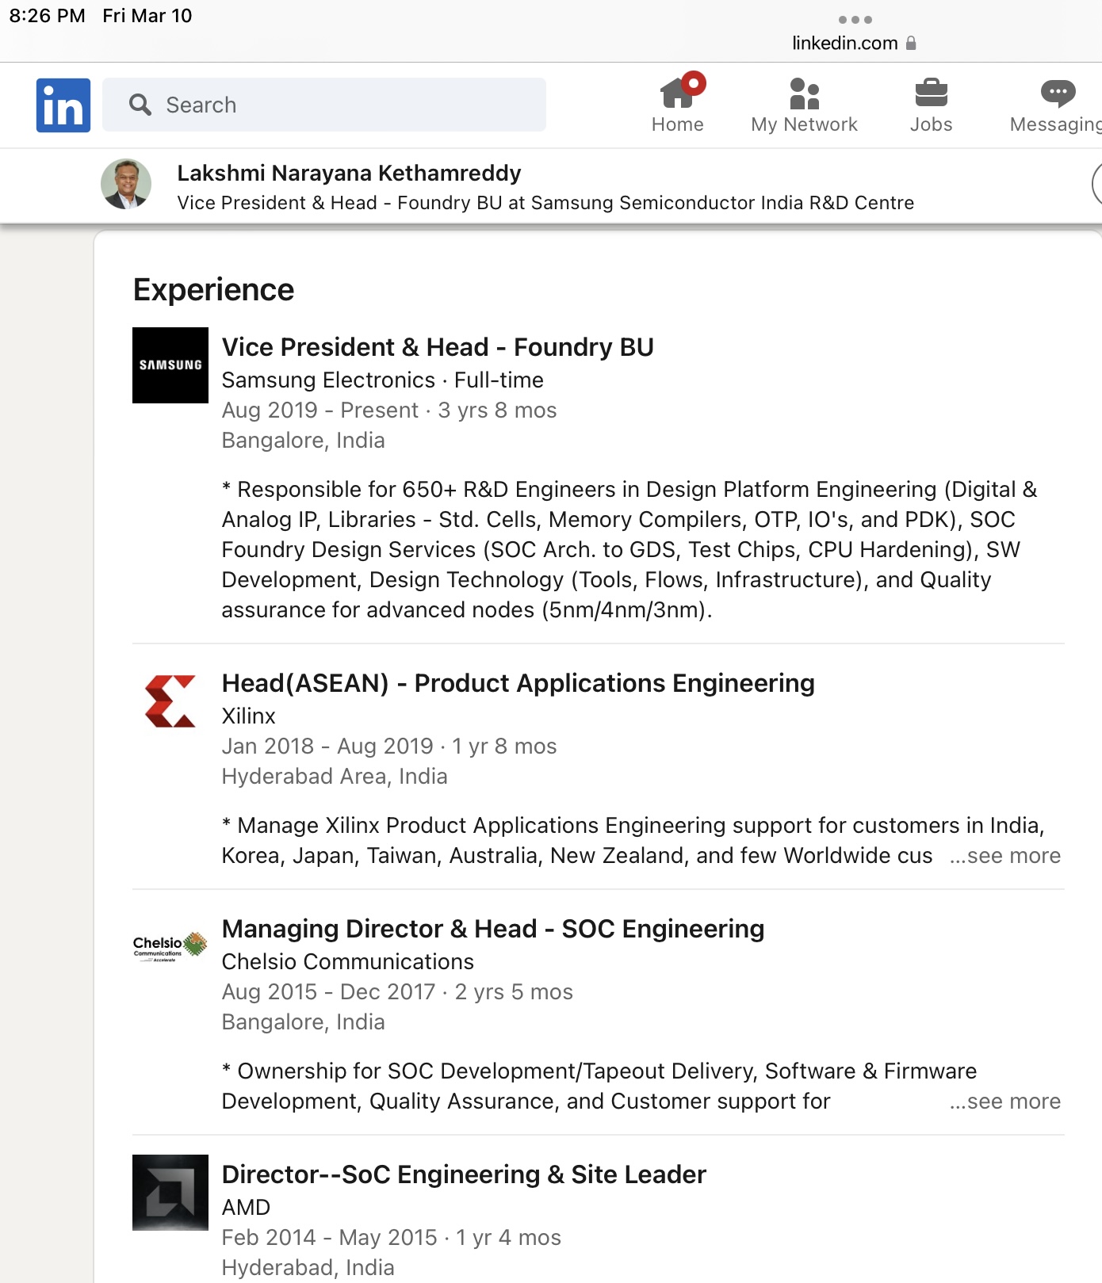The width and height of the screenshot is (1102, 1283).
Task: Open the Xilinx company logo
Action: pyautogui.click(x=170, y=701)
